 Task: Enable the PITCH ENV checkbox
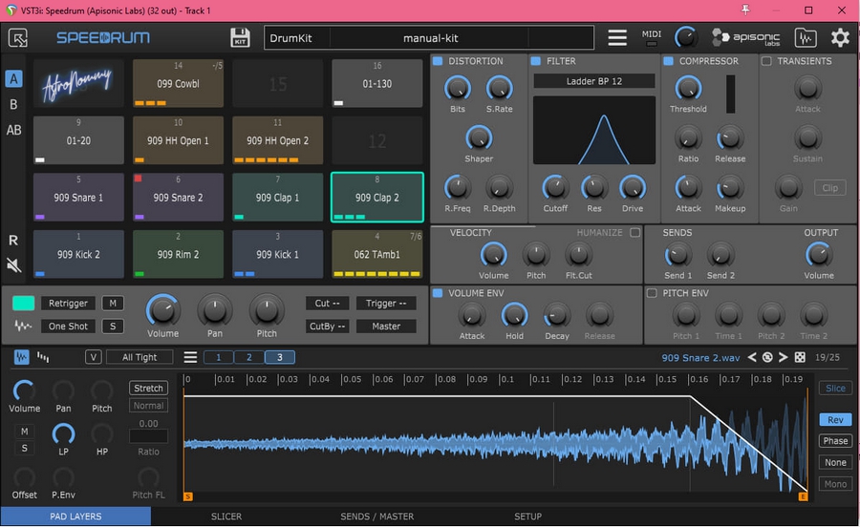tap(652, 293)
